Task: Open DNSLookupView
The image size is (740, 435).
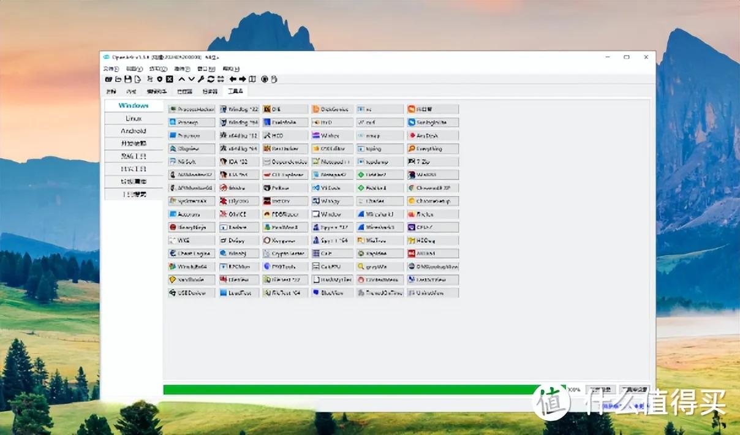Action: pyautogui.click(x=432, y=267)
